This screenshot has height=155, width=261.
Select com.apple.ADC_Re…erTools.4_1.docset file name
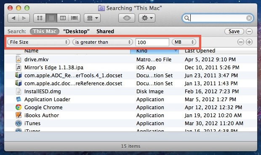(73, 76)
